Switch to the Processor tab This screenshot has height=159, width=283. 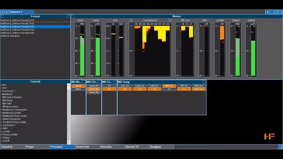click(62, 147)
